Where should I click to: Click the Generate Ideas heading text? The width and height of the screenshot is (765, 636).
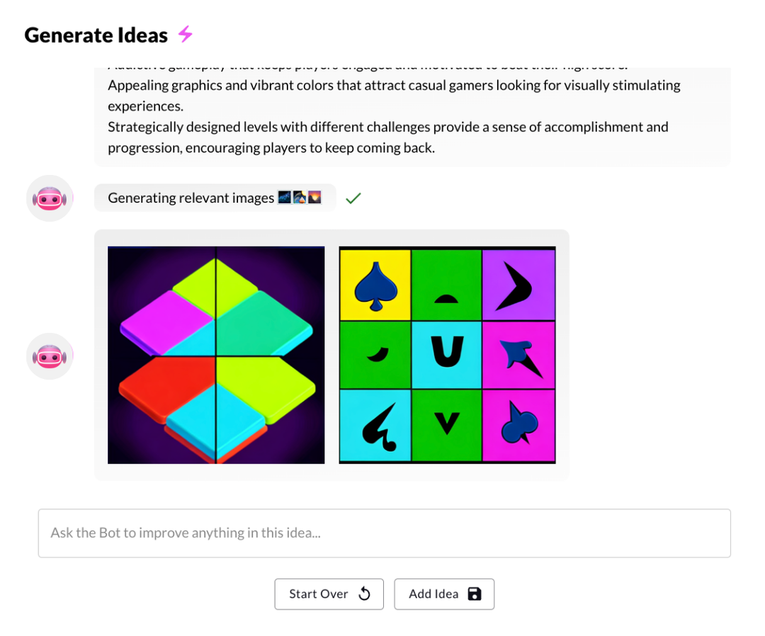(x=96, y=33)
